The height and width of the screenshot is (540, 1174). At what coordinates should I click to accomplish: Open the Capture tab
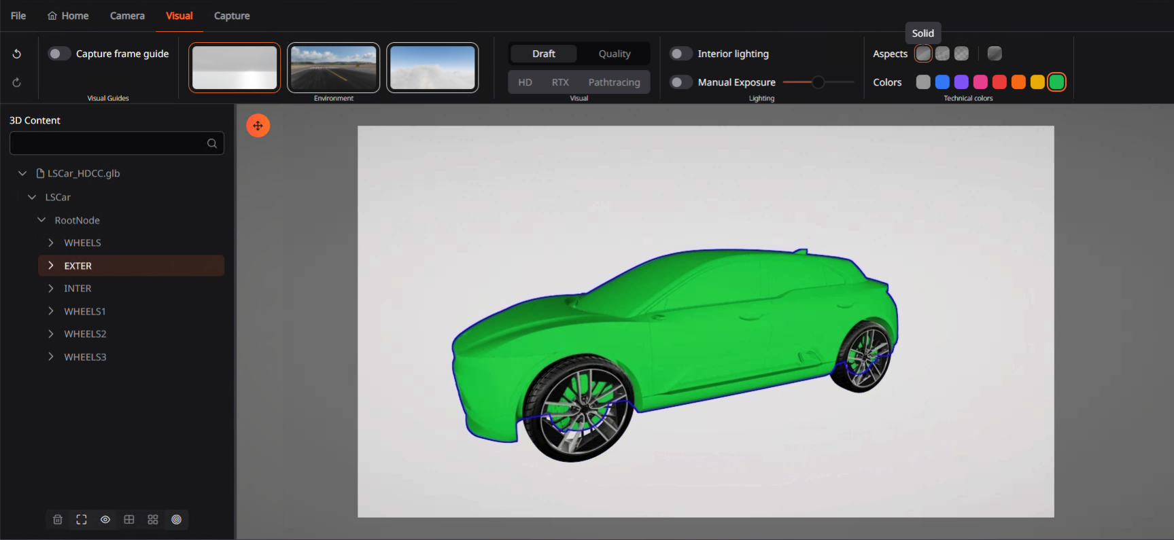click(232, 16)
